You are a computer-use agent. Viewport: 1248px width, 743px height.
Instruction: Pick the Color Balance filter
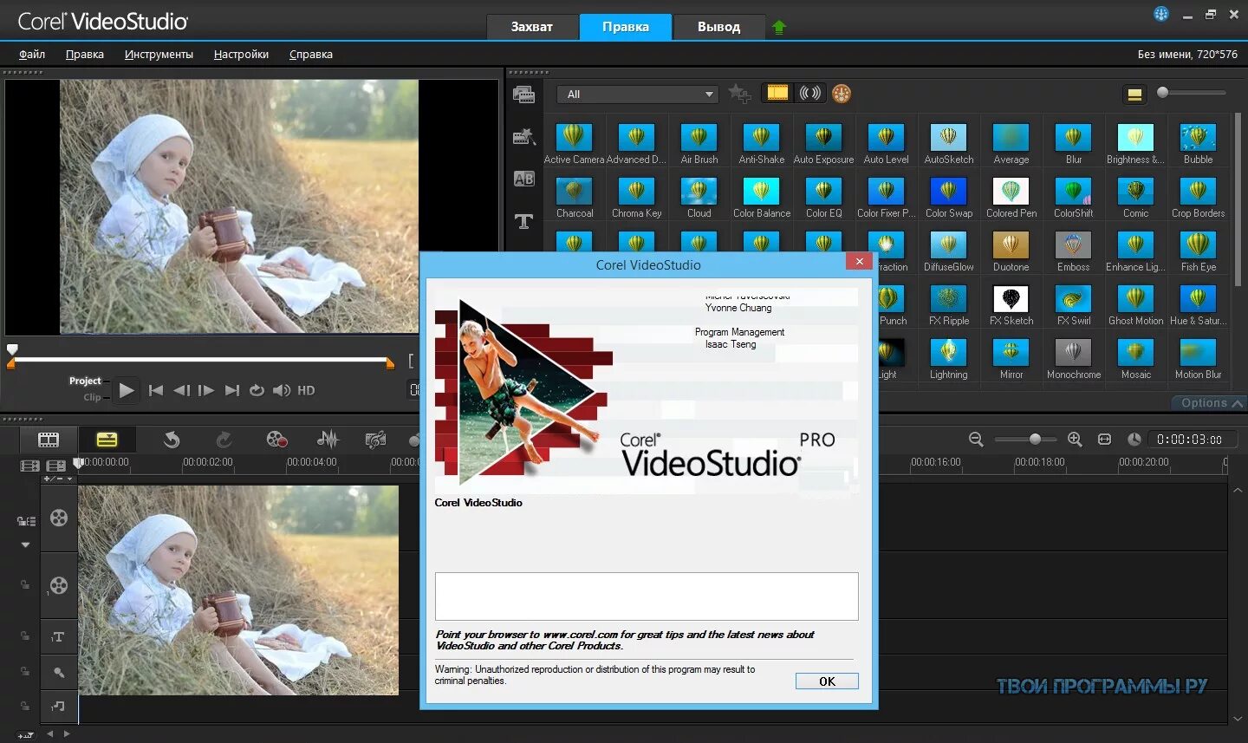(762, 198)
